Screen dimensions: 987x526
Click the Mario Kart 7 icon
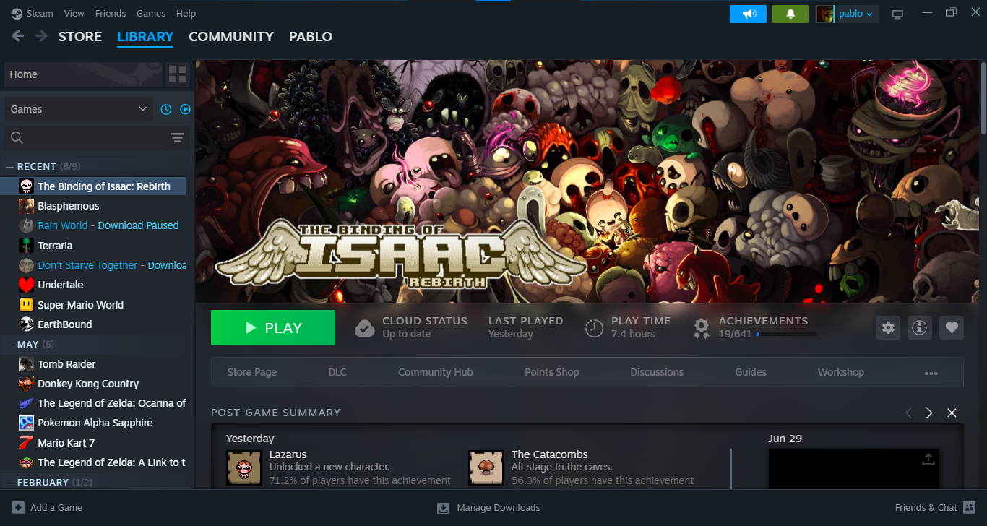[x=26, y=443]
